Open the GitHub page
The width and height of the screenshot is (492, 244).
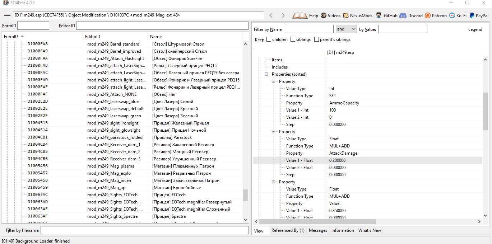click(379, 15)
